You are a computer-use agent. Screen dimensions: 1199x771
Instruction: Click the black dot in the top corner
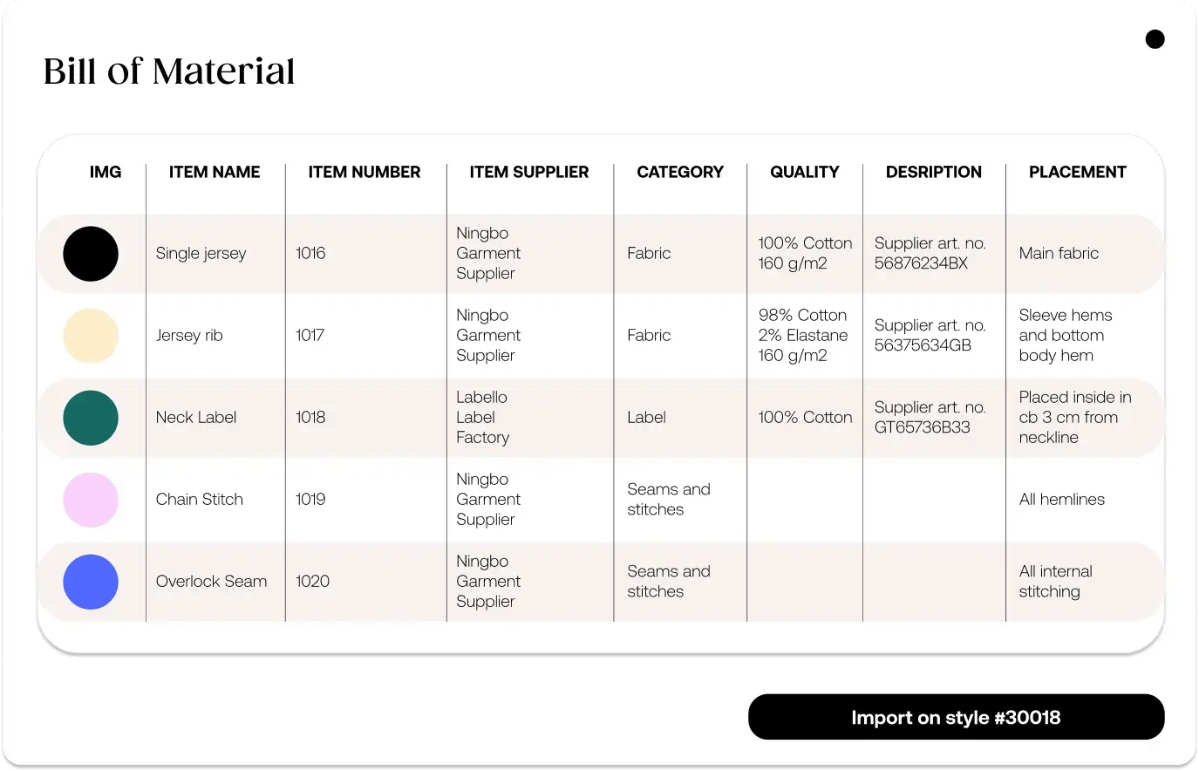click(x=1155, y=38)
